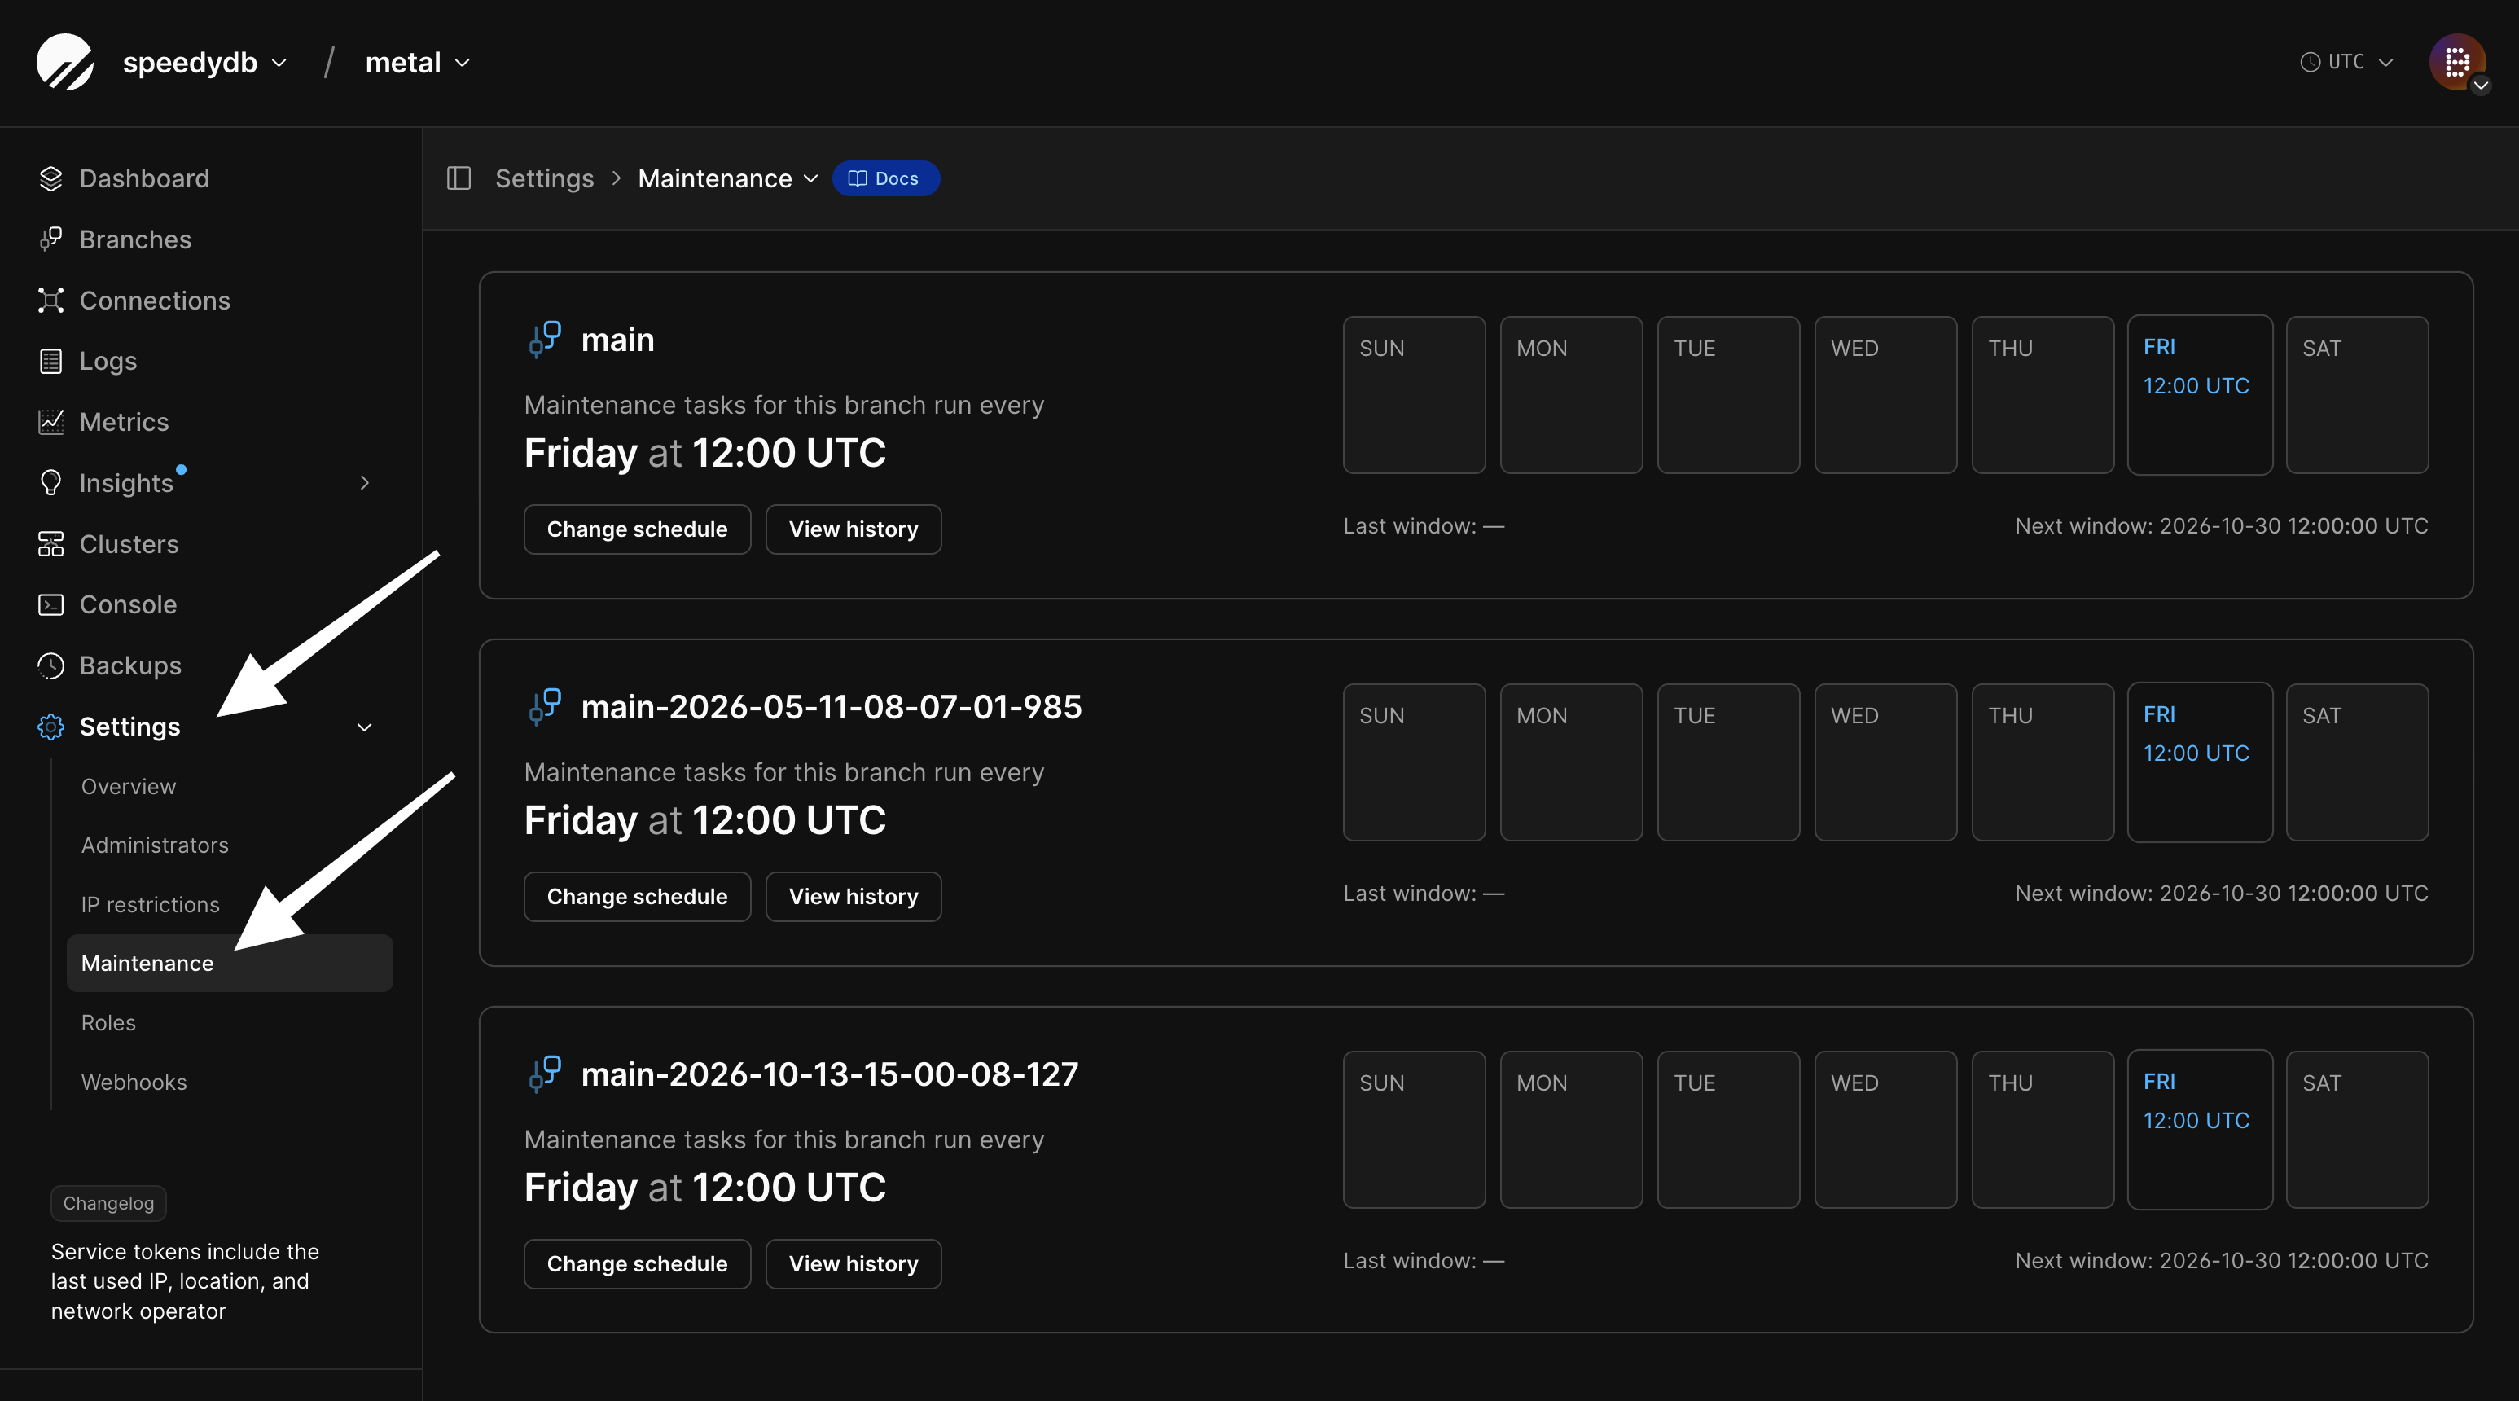Screen dimensions: 2519x1401
Task: Click the Insights lightbulb icon
Action: click(x=50, y=482)
